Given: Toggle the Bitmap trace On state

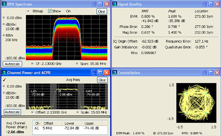Looking at the screenshot, I should coord(69,11).
